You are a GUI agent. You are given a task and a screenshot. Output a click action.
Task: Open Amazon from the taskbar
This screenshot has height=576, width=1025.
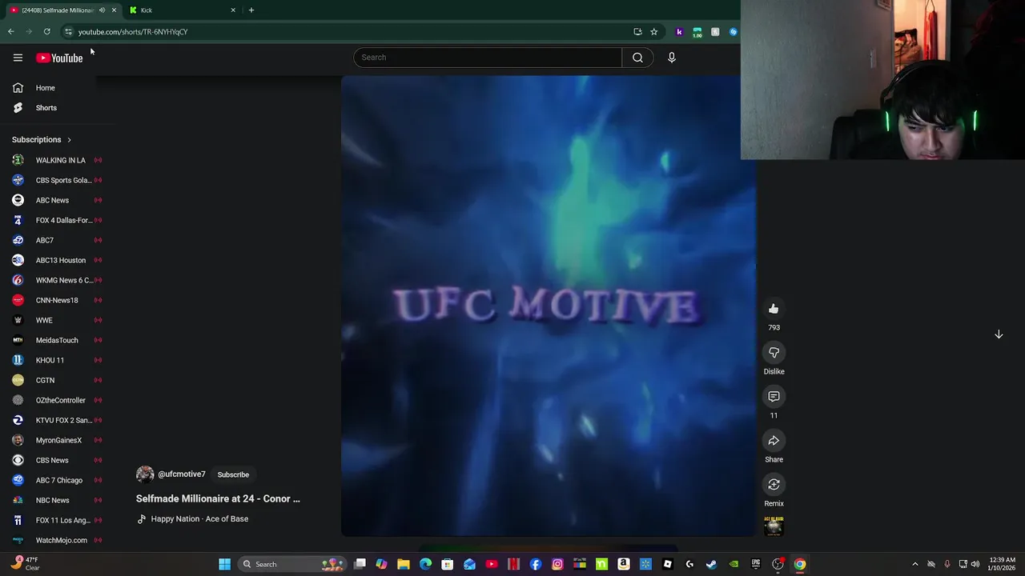point(624,564)
